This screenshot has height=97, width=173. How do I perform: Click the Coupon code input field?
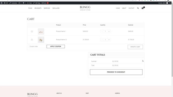coord(37,46)
